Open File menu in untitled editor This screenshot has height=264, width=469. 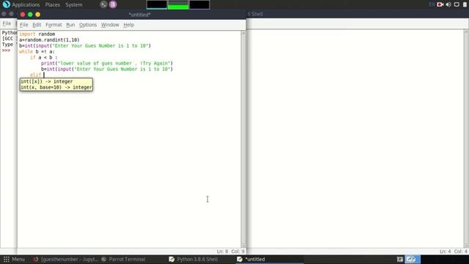click(24, 25)
